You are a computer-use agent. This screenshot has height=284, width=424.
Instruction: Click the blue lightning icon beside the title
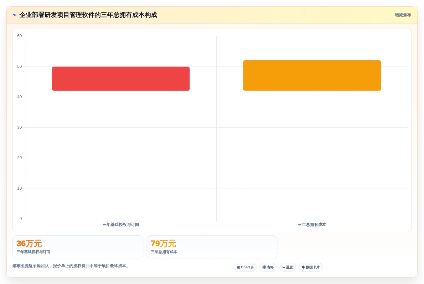coord(15,15)
